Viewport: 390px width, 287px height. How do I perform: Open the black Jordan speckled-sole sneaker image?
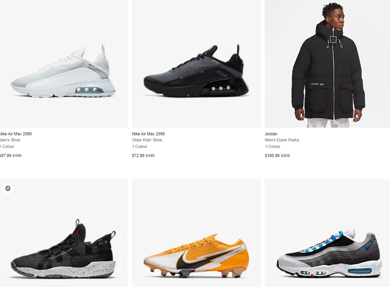point(64,233)
